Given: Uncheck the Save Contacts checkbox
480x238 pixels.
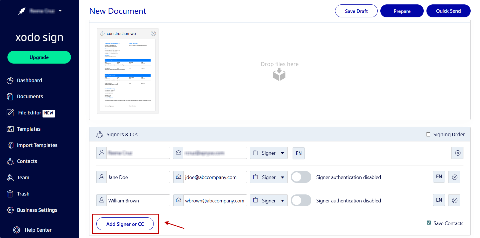Looking at the screenshot, I should [x=429, y=223].
